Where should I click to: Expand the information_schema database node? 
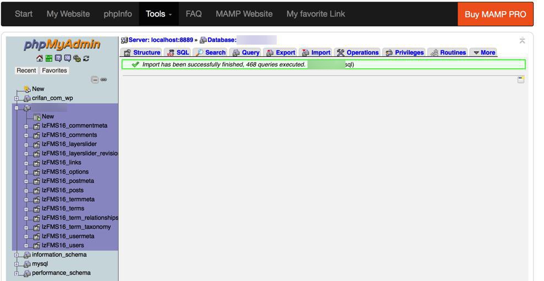(17, 255)
